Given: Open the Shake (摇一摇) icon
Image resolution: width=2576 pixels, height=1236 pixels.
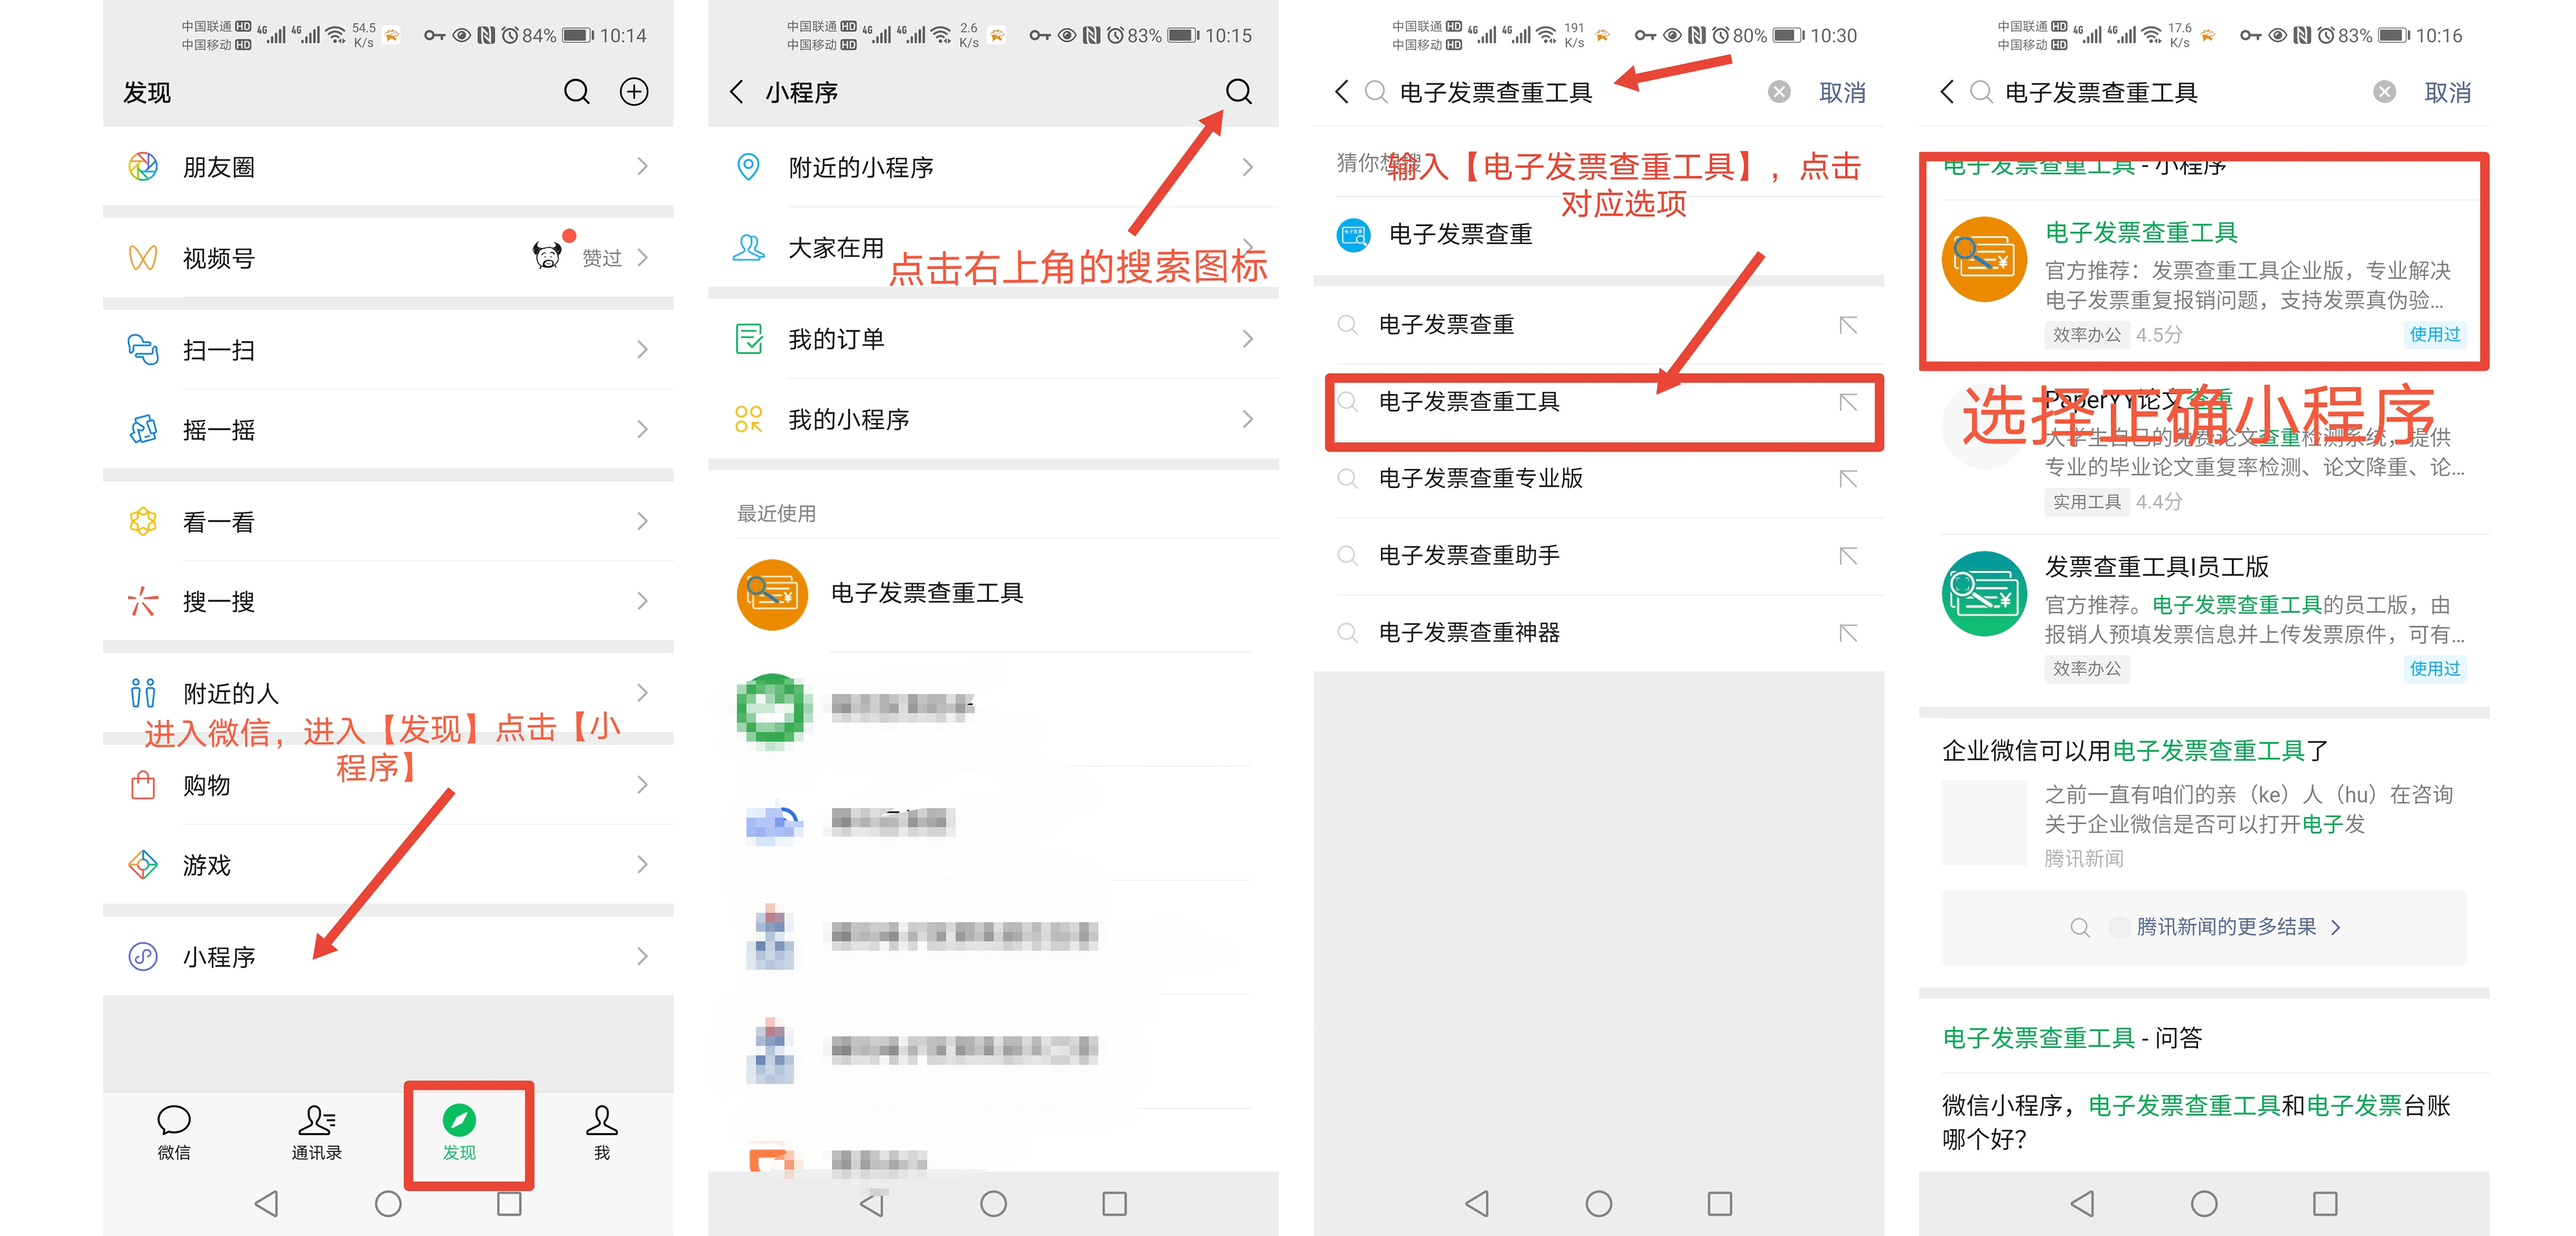Looking at the screenshot, I should 143,430.
